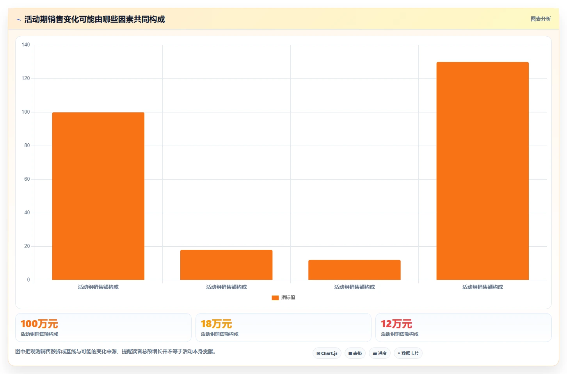Click the 100万元 stat card value

pyautogui.click(x=39, y=324)
